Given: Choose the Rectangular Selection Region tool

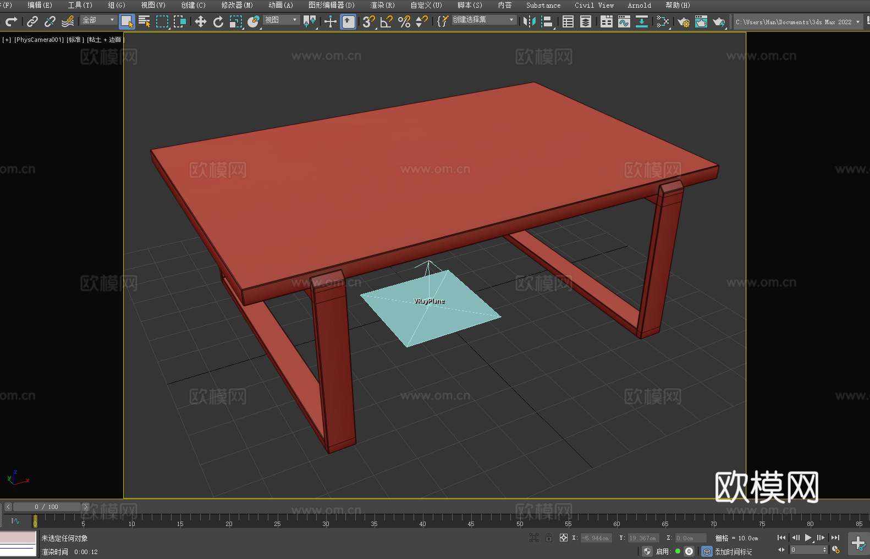Looking at the screenshot, I should coord(162,21).
